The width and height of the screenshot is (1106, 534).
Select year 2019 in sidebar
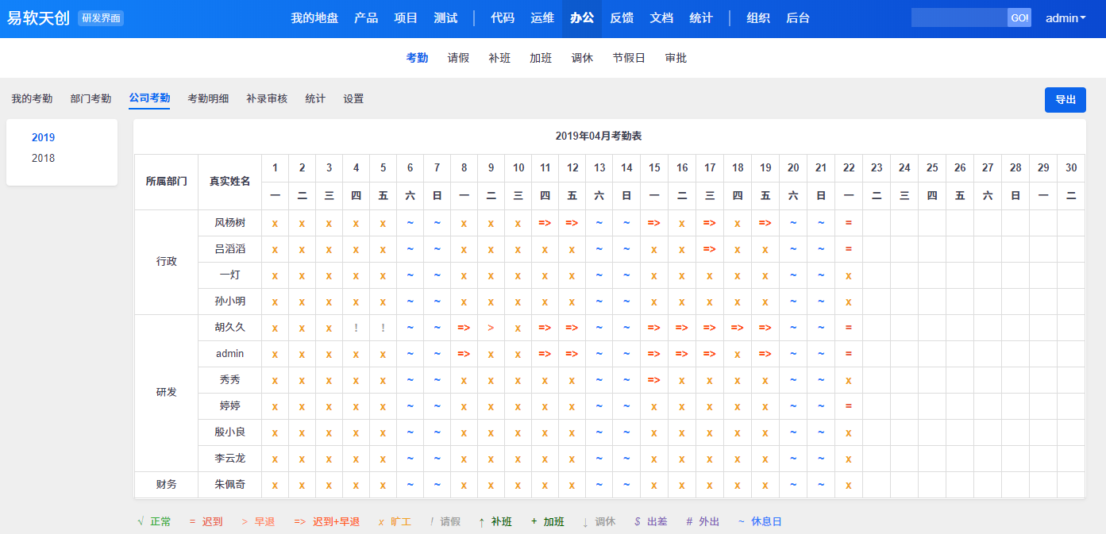[44, 137]
